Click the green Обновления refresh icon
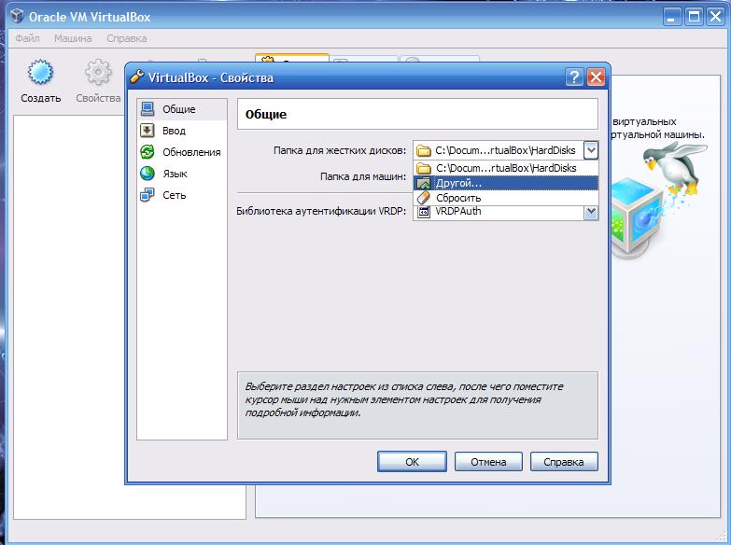This screenshot has height=545, width=731. pyautogui.click(x=148, y=151)
